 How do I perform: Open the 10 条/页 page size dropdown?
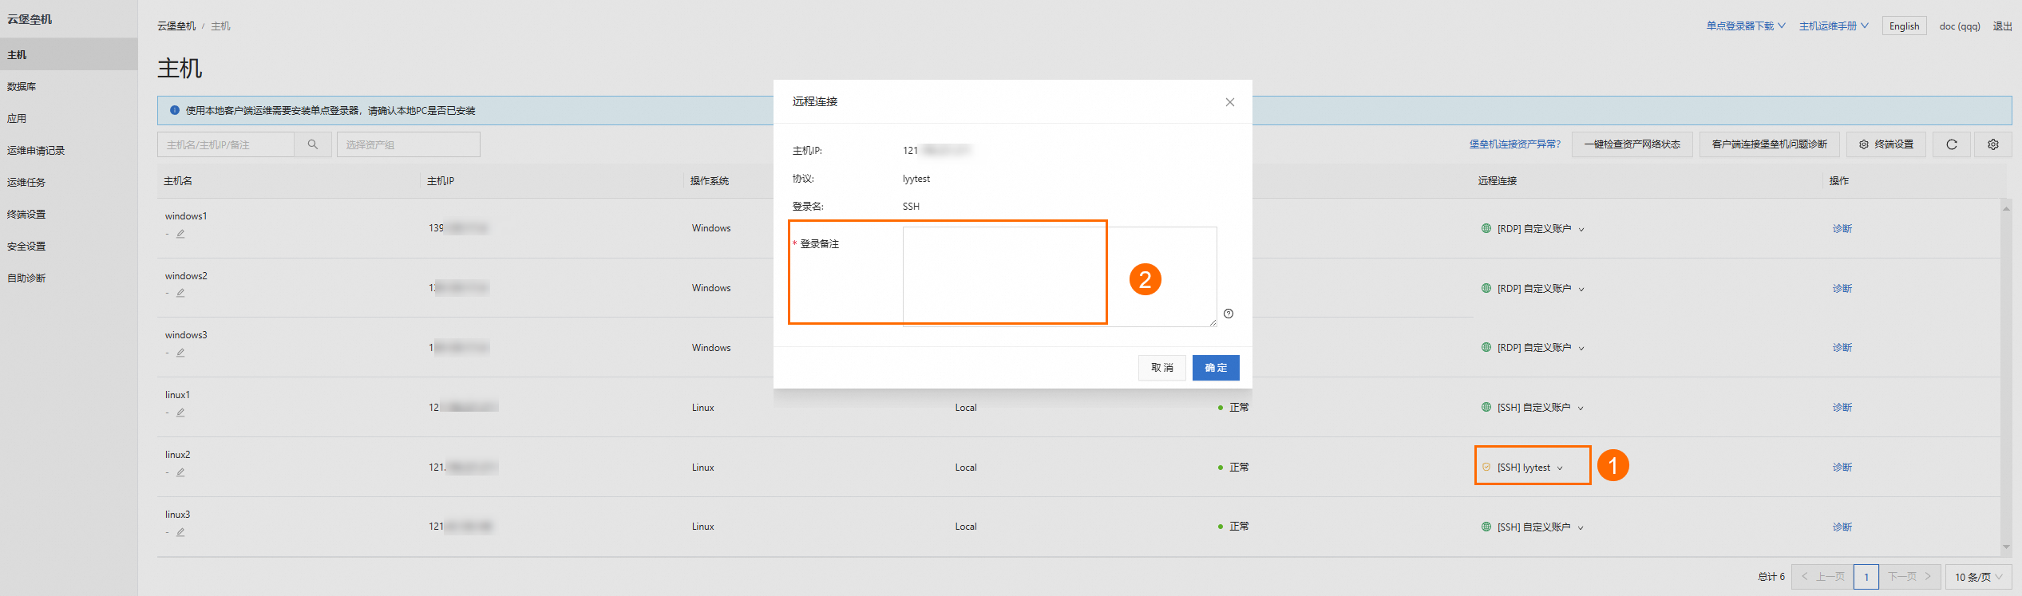pyautogui.click(x=1978, y=577)
